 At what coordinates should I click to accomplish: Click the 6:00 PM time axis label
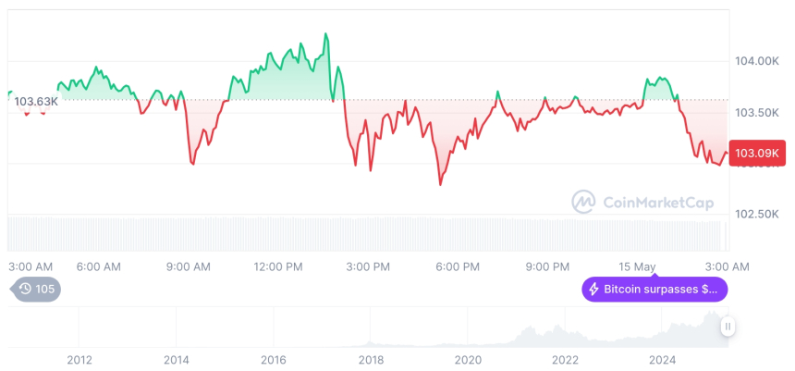[458, 266]
